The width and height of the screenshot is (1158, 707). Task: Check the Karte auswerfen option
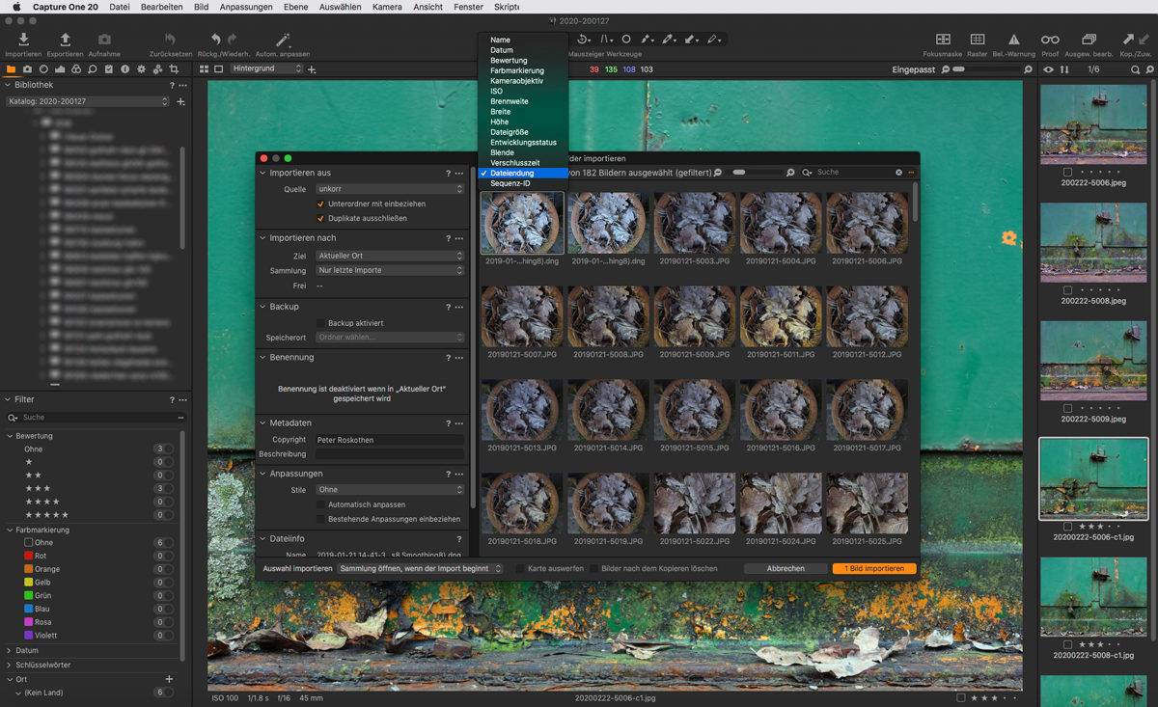[519, 569]
